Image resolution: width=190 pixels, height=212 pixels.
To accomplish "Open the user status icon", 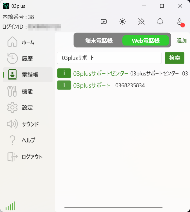I will coord(179,22).
